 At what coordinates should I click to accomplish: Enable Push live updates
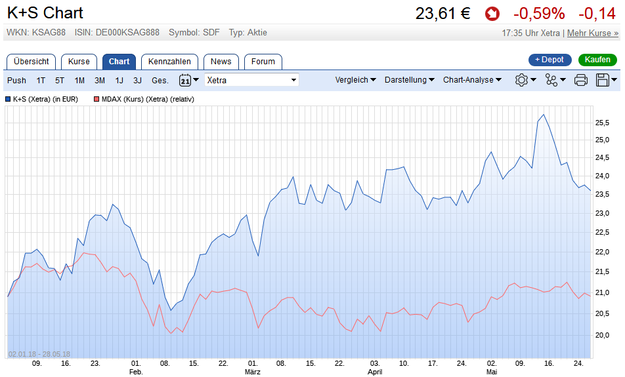coord(17,80)
